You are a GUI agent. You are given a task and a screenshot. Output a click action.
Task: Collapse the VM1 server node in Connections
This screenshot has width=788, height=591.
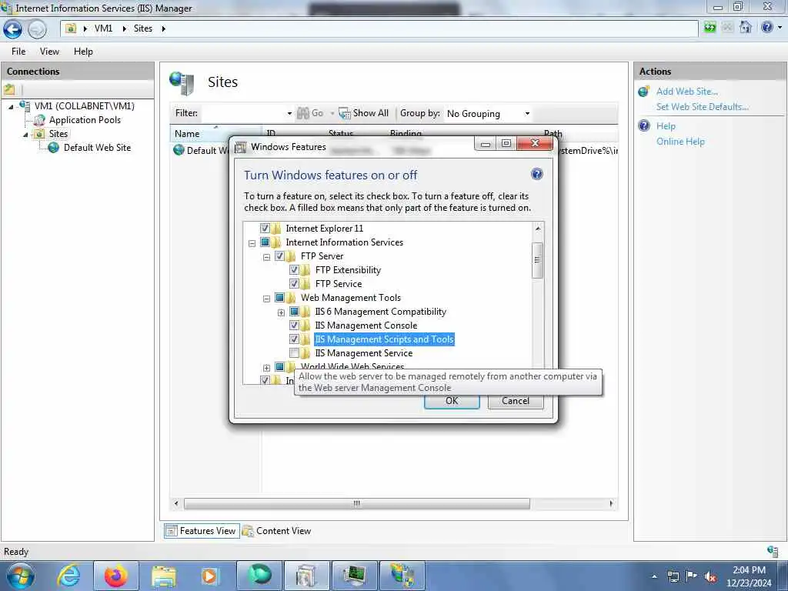pyautogui.click(x=11, y=106)
